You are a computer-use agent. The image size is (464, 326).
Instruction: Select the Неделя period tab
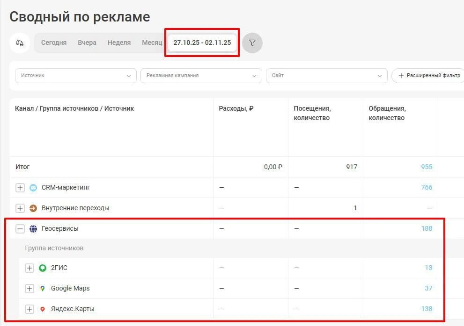point(119,43)
